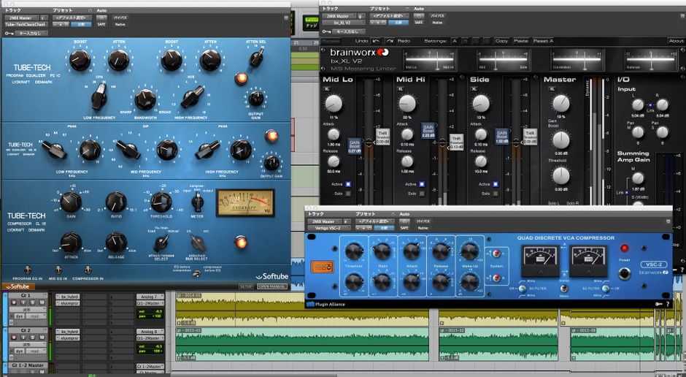Open the plugin selector in the Tube-Tech header
This screenshot has width=686, height=377.
click(x=26, y=25)
